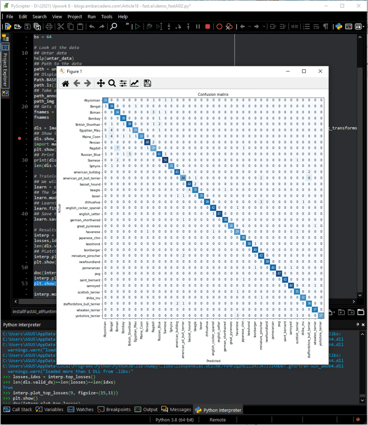Click the Browse Forward arrow in PyScripter toolbar

(x=257, y=27)
